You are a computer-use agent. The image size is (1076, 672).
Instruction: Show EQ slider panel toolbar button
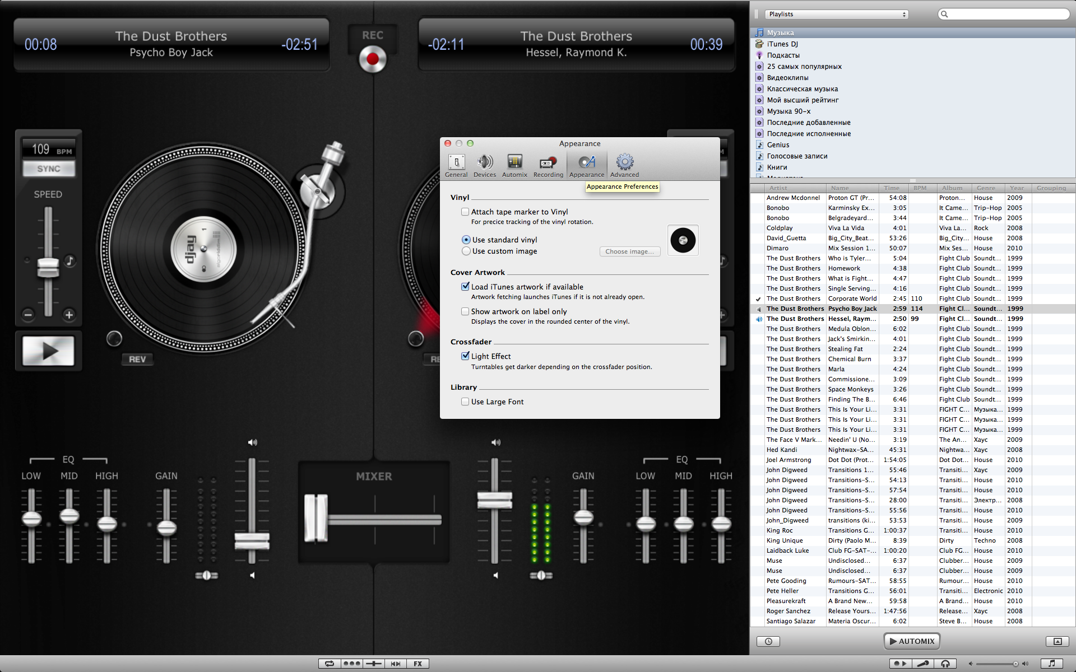[374, 664]
